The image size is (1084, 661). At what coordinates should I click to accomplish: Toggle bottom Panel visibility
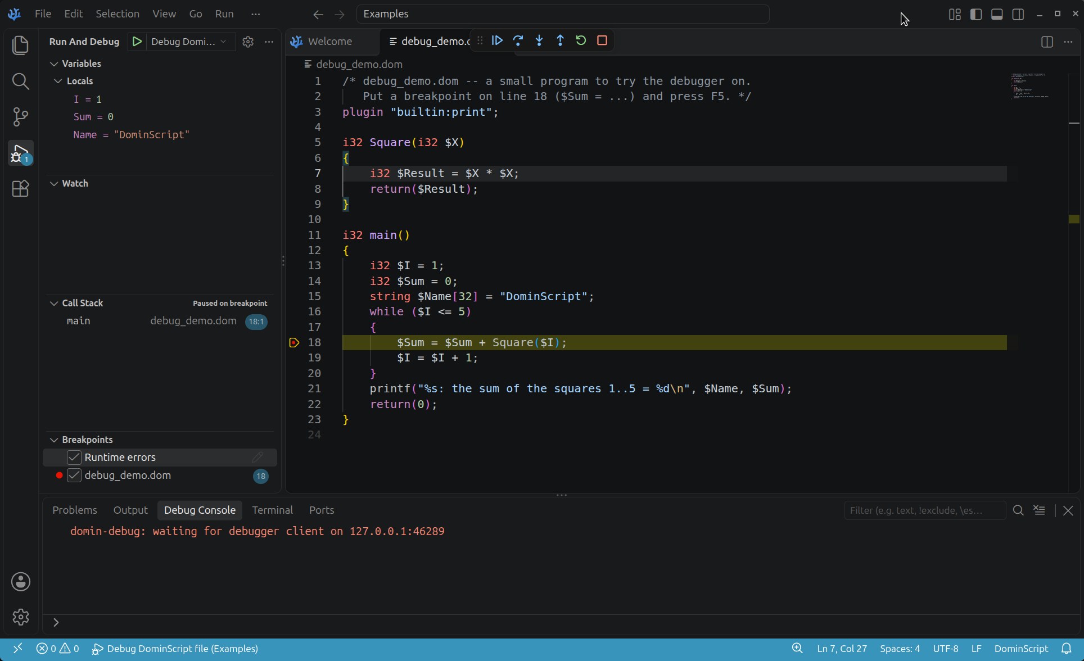(997, 14)
